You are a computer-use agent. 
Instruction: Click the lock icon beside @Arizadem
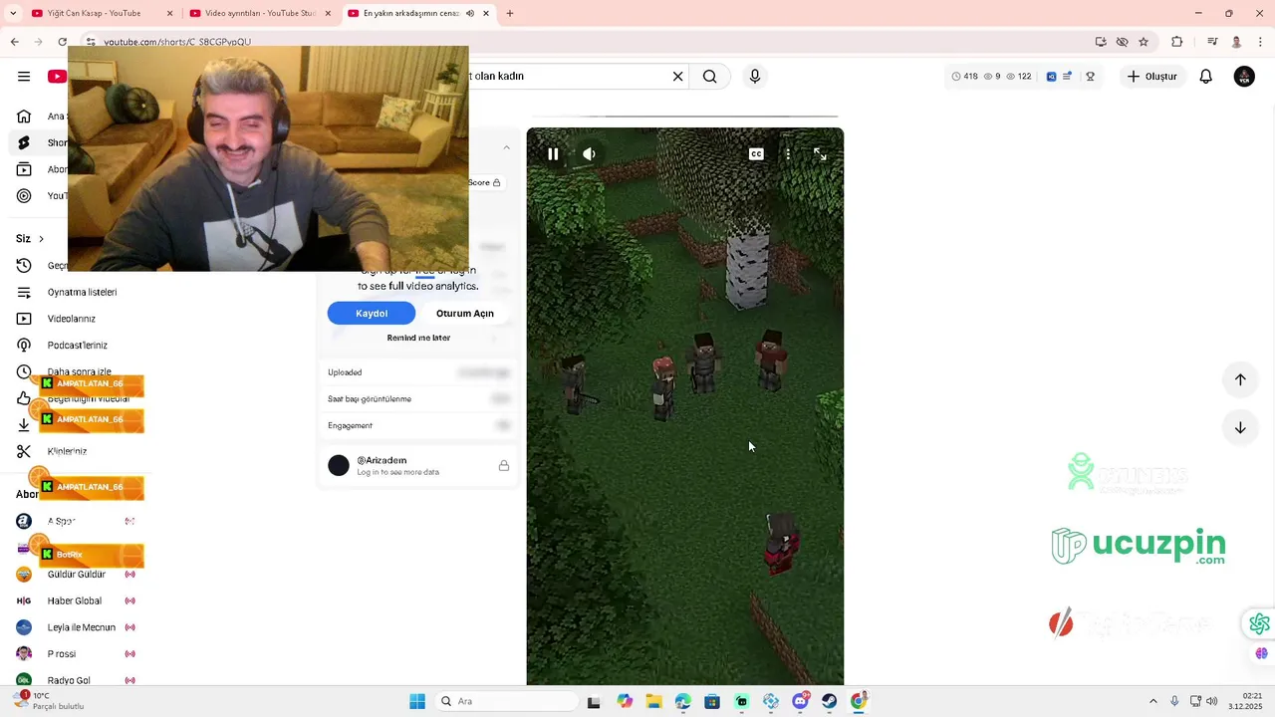tap(504, 465)
